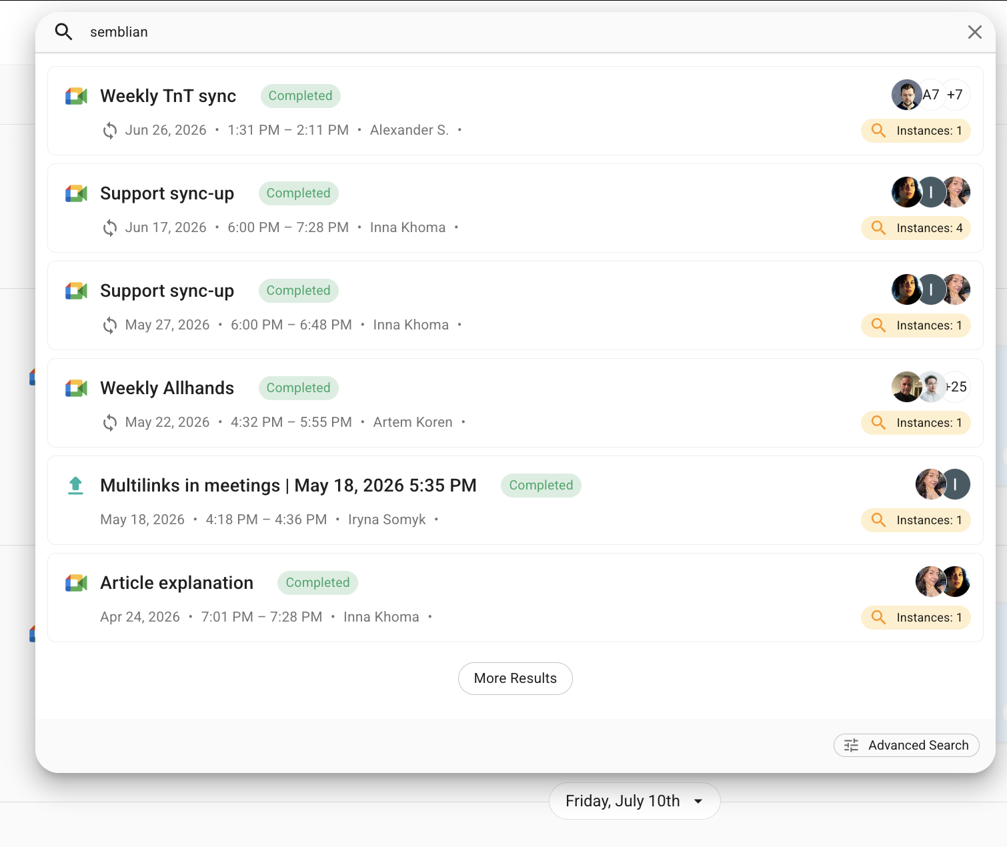Click Alexander's avatar on Weekly TnT sync
This screenshot has height=847, width=1007.
(906, 95)
